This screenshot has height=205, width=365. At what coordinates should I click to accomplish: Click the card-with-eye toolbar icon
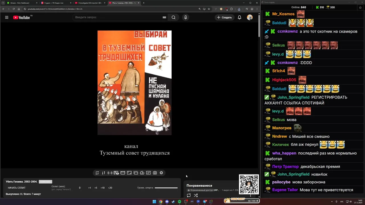click(x=116, y=173)
